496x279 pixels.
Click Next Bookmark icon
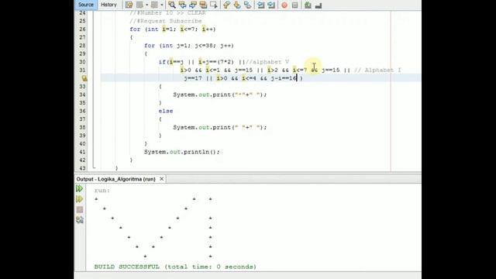click(237, 5)
